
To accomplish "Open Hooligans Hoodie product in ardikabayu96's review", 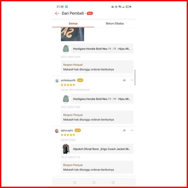I will pyautogui.click(x=97, y=99).
